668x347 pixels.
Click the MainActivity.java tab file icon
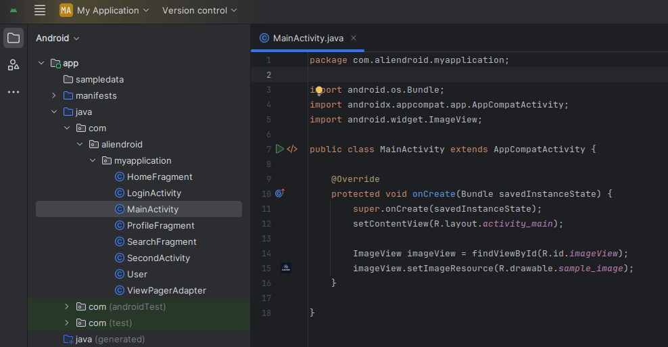coord(264,38)
